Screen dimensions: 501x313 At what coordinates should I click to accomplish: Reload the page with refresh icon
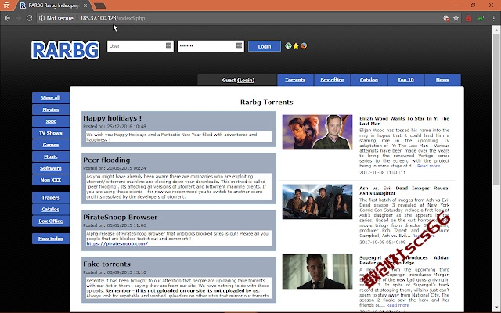pyautogui.click(x=29, y=18)
